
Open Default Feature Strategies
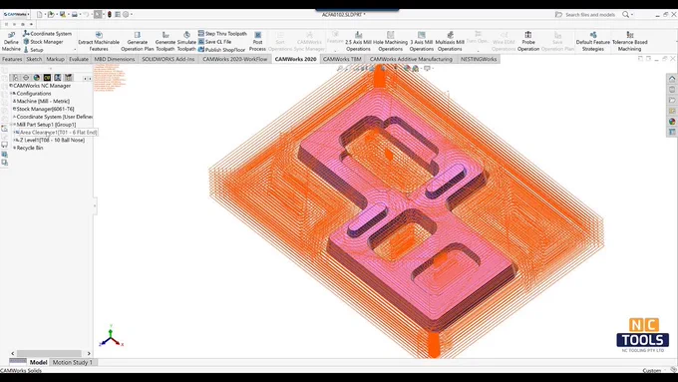[x=593, y=42]
